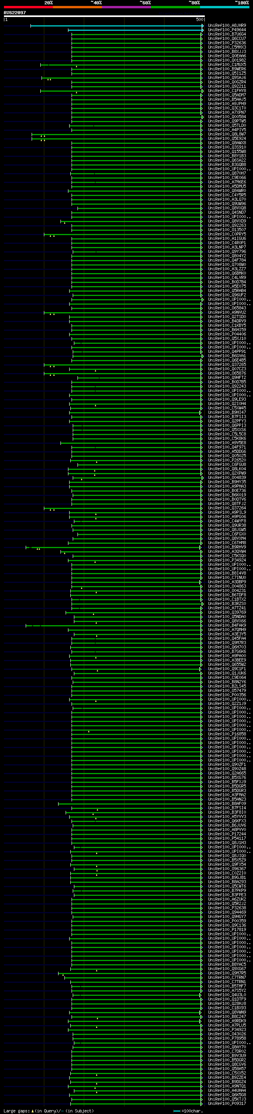This screenshot has width=253, height=1114.
Task: Open hit UniRef100_Q870H7
Action: [227, 173]
